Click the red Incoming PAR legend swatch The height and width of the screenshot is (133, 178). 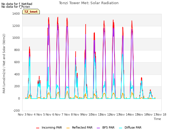38,128
